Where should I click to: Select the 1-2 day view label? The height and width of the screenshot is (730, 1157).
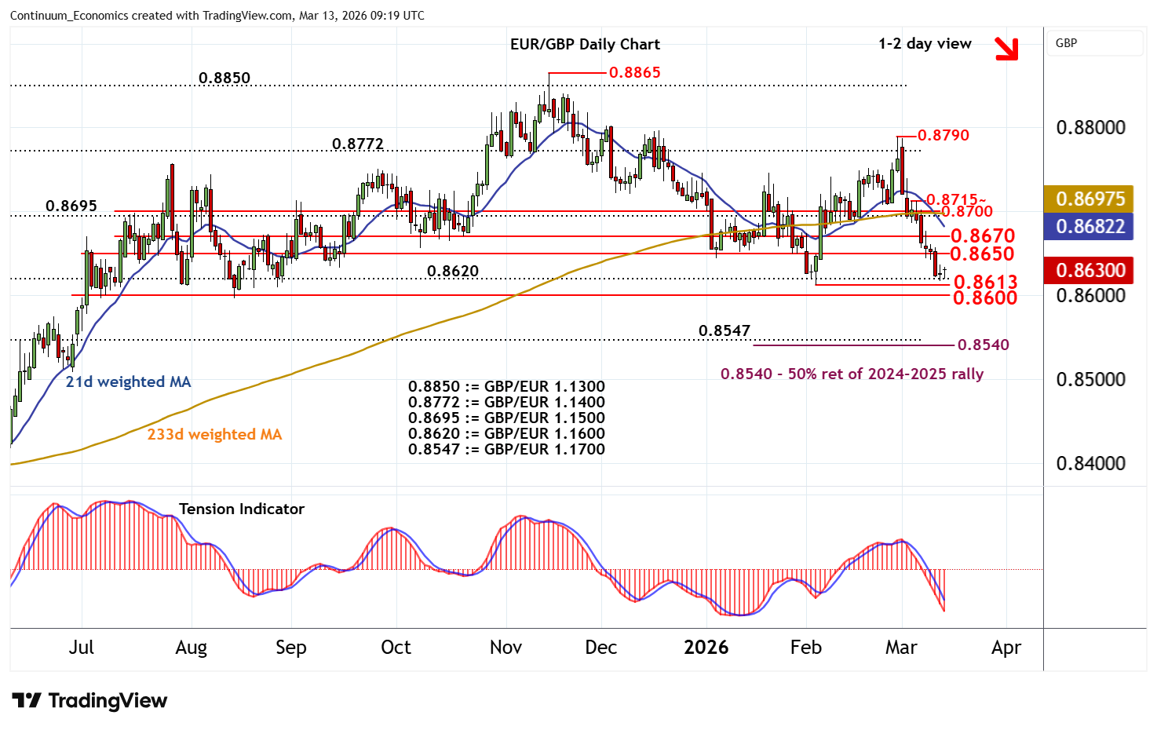pyautogui.click(x=925, y=44)
